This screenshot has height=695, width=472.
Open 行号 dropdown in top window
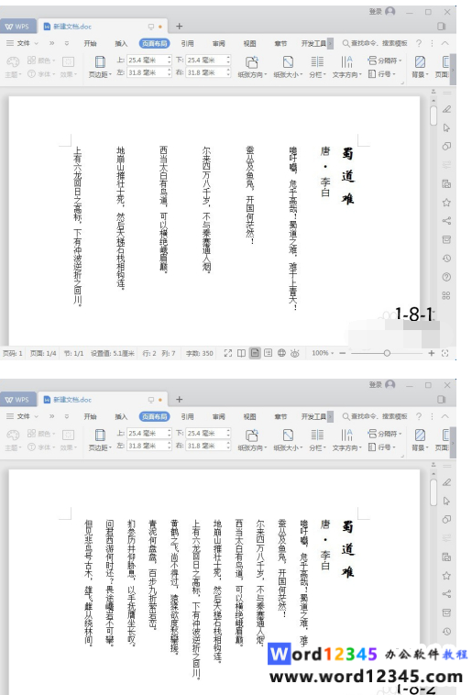[x=382, y=74]
